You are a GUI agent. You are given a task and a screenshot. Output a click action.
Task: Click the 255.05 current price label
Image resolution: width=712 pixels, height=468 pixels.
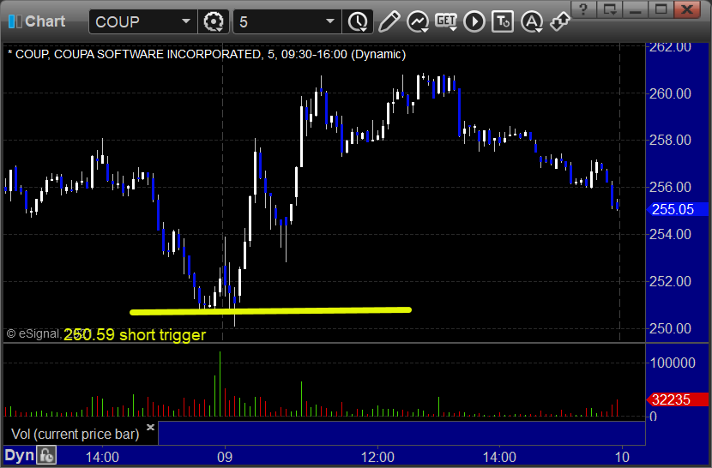677,209
